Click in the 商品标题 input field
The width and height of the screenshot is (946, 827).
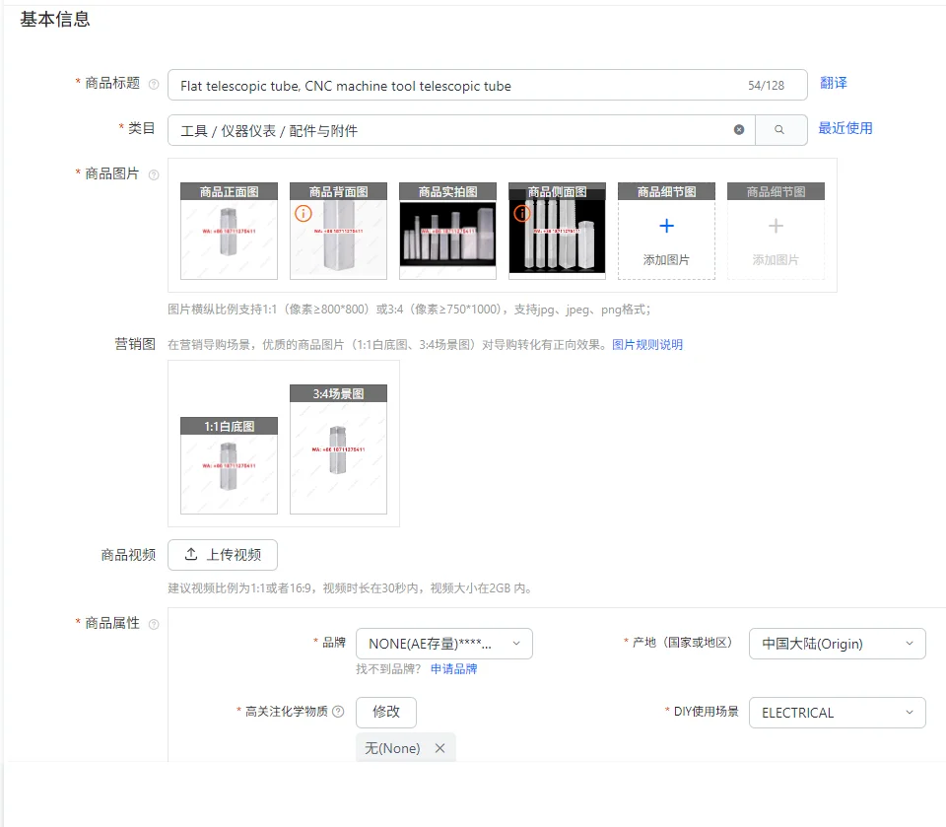point(488,85)
